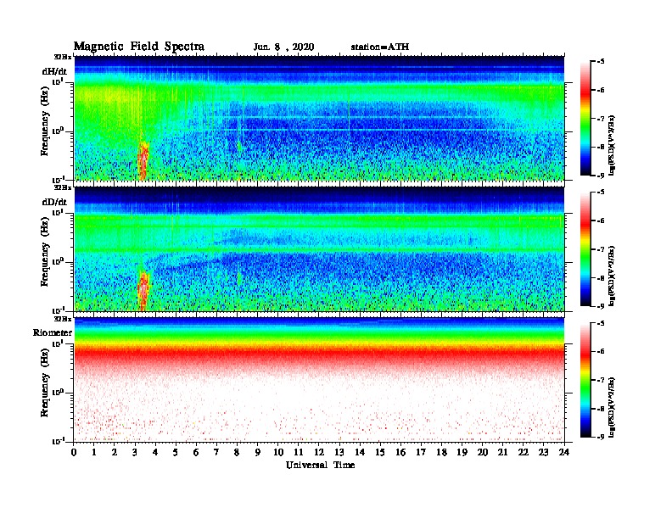Click the colorbar unit label beside the dH/dt scale
This screenshot has height=519, width=672.
611,145
